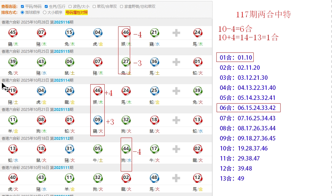Click the plus sign in draw 2025116
This screenshot has width=332, height=196.
click(176, 33)
